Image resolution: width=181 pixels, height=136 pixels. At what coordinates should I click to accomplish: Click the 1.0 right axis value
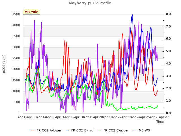click(x=168, y=101)
